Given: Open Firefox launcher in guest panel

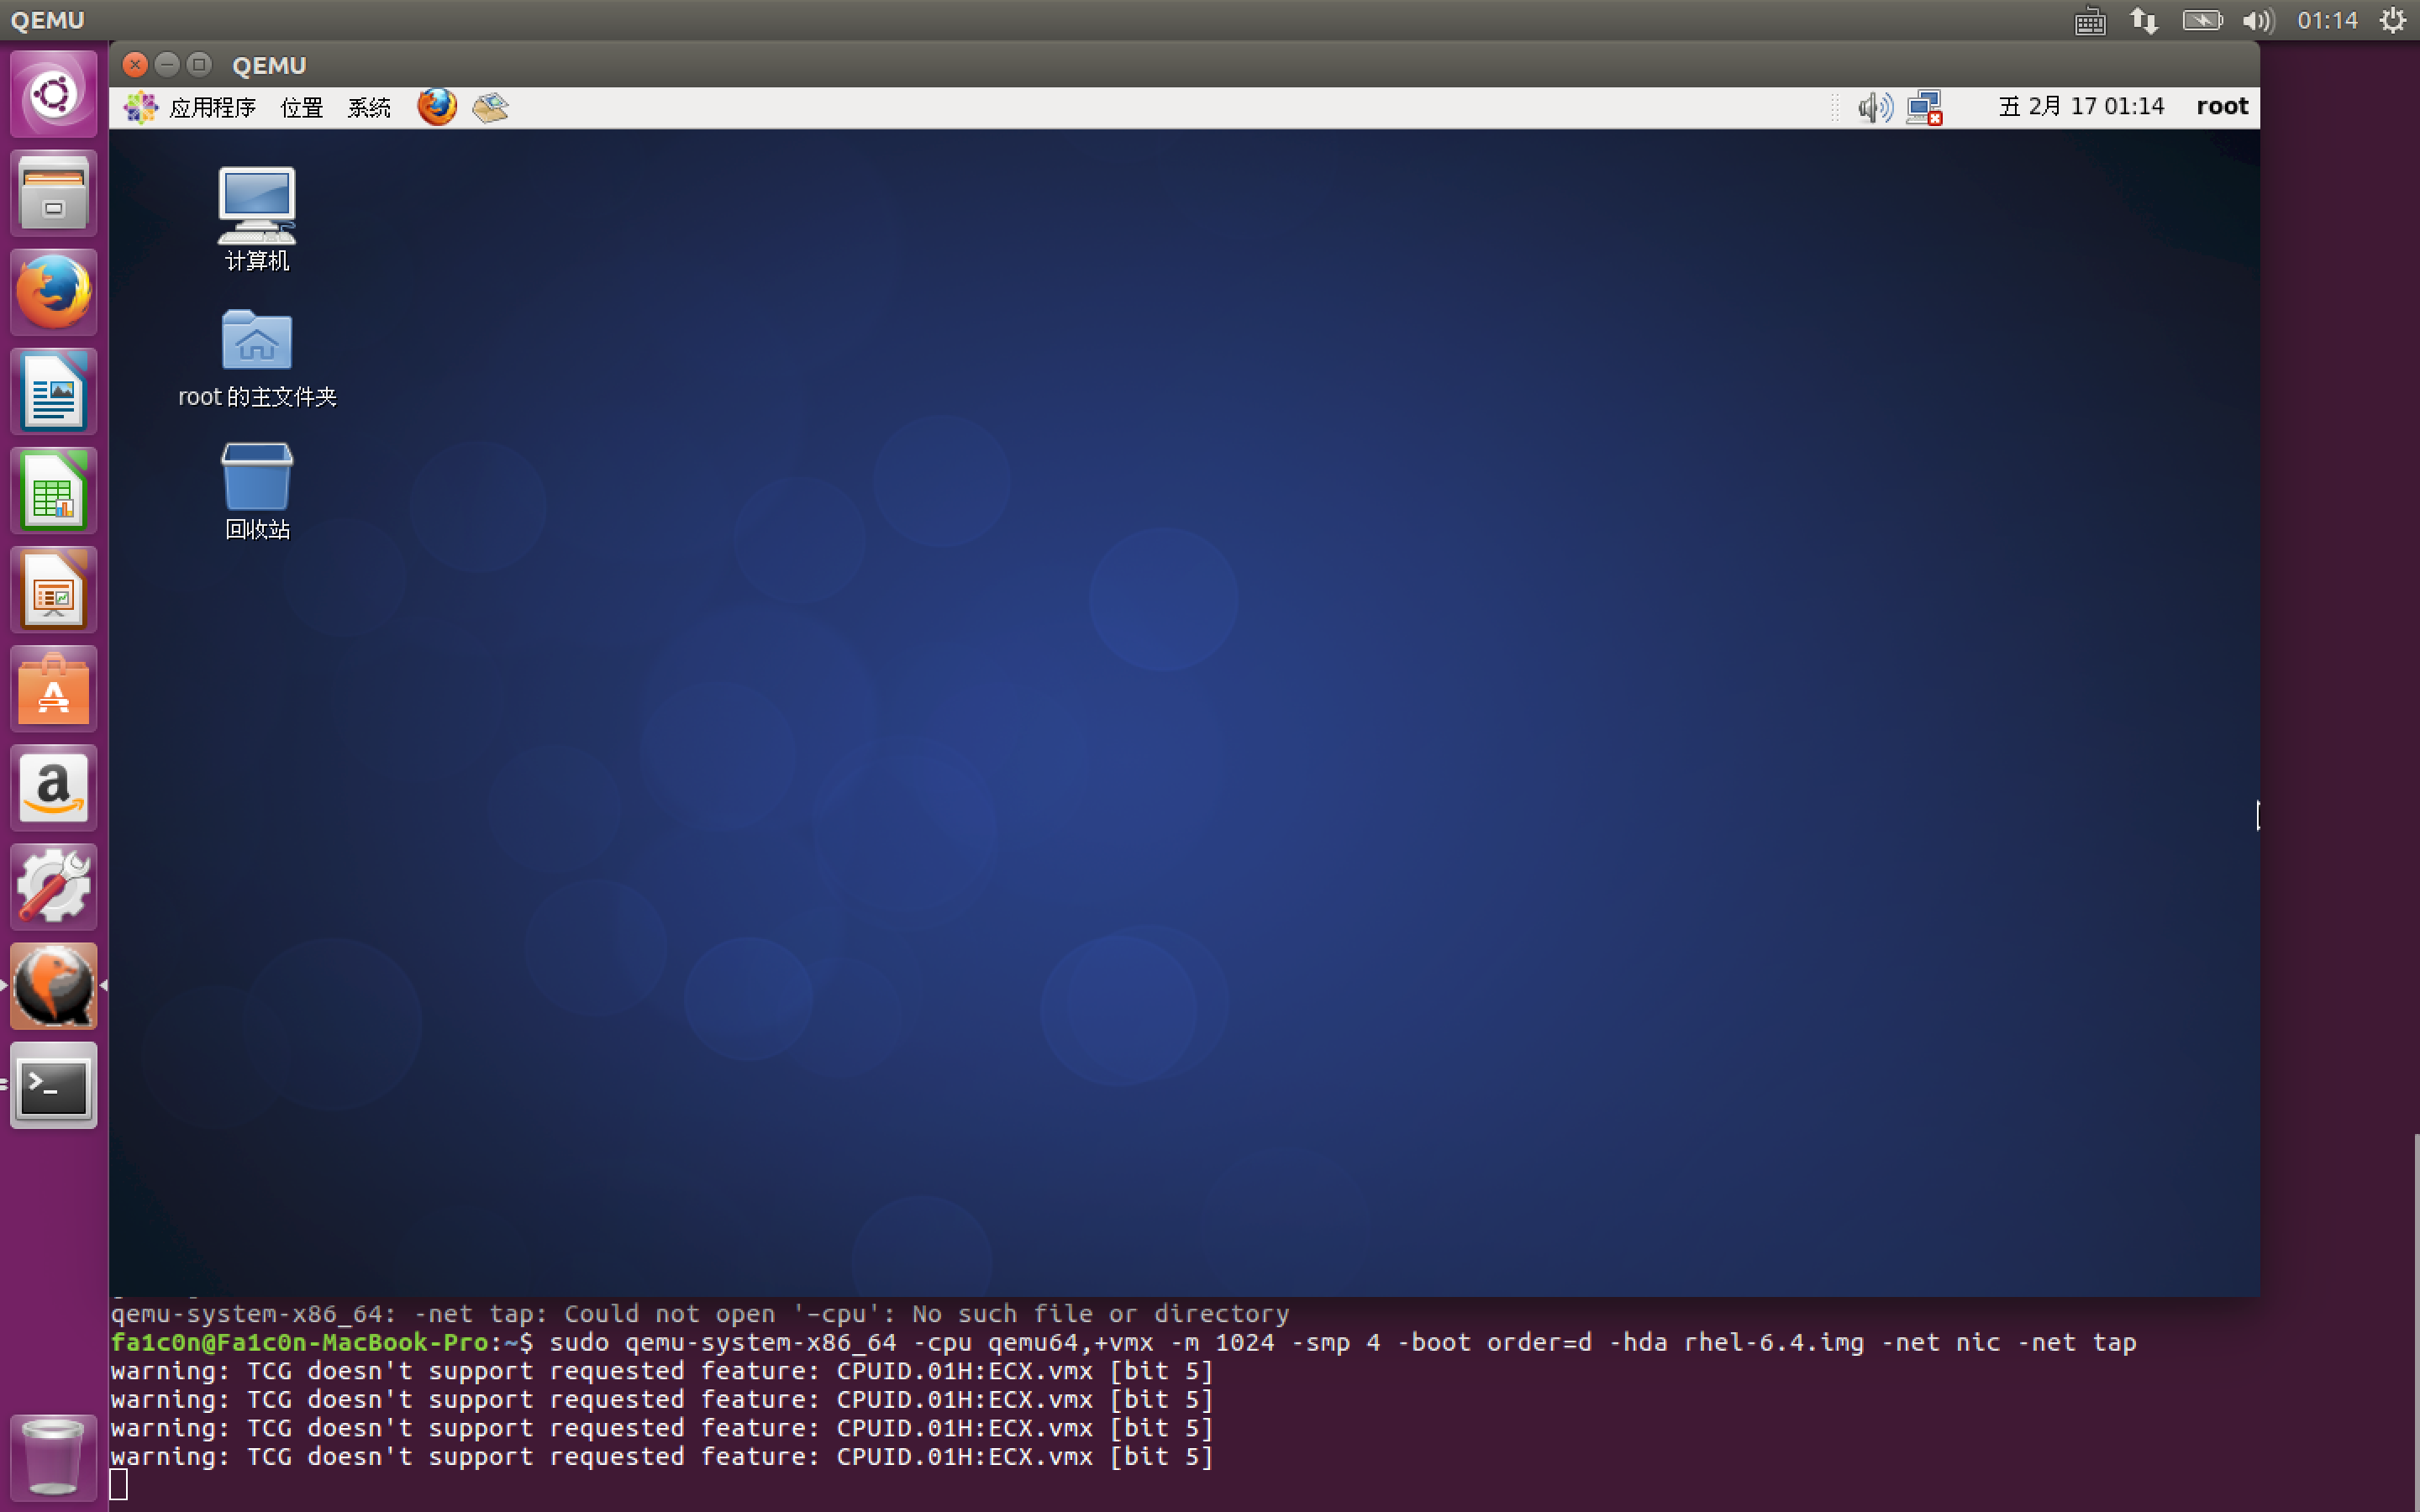Looking at the screenshot, I should 436,106.
